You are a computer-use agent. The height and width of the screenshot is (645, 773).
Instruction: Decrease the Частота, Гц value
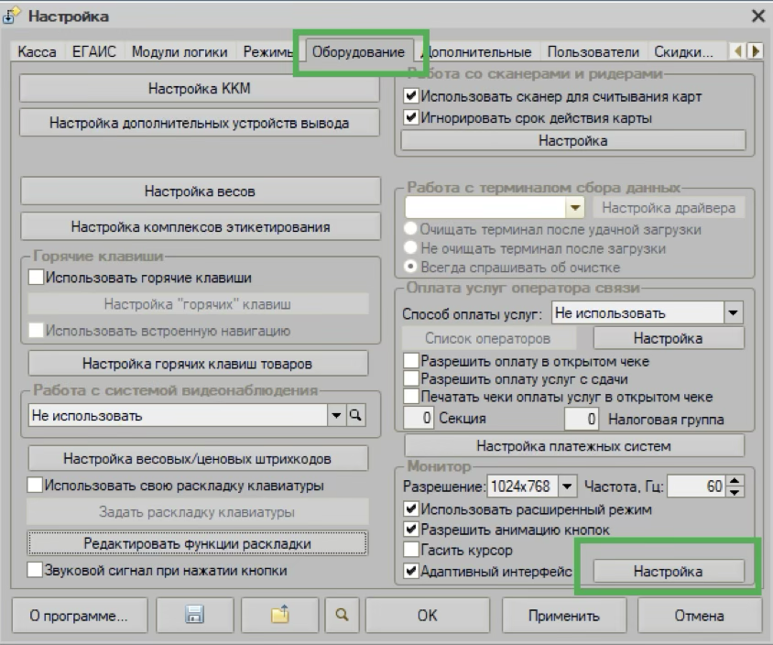click(x=735, y=492)
